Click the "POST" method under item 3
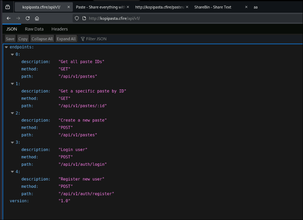The width and height of the screenshot is (303, 220). click(x=65, y=157)
